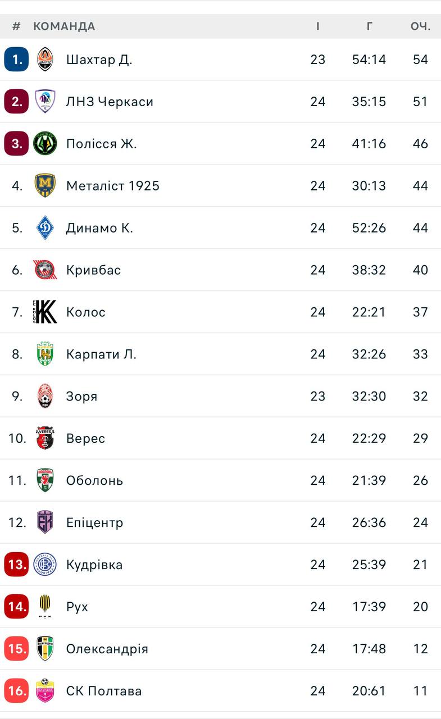The height and width of the screenshot is (719, 441).
Task: Open the Епіцентр team page link
Action: point(94,523)
